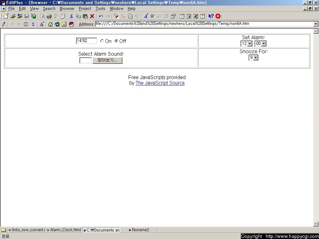Click the browser Back arrow icon
The image size is (319, 239).
click(12, 24)
